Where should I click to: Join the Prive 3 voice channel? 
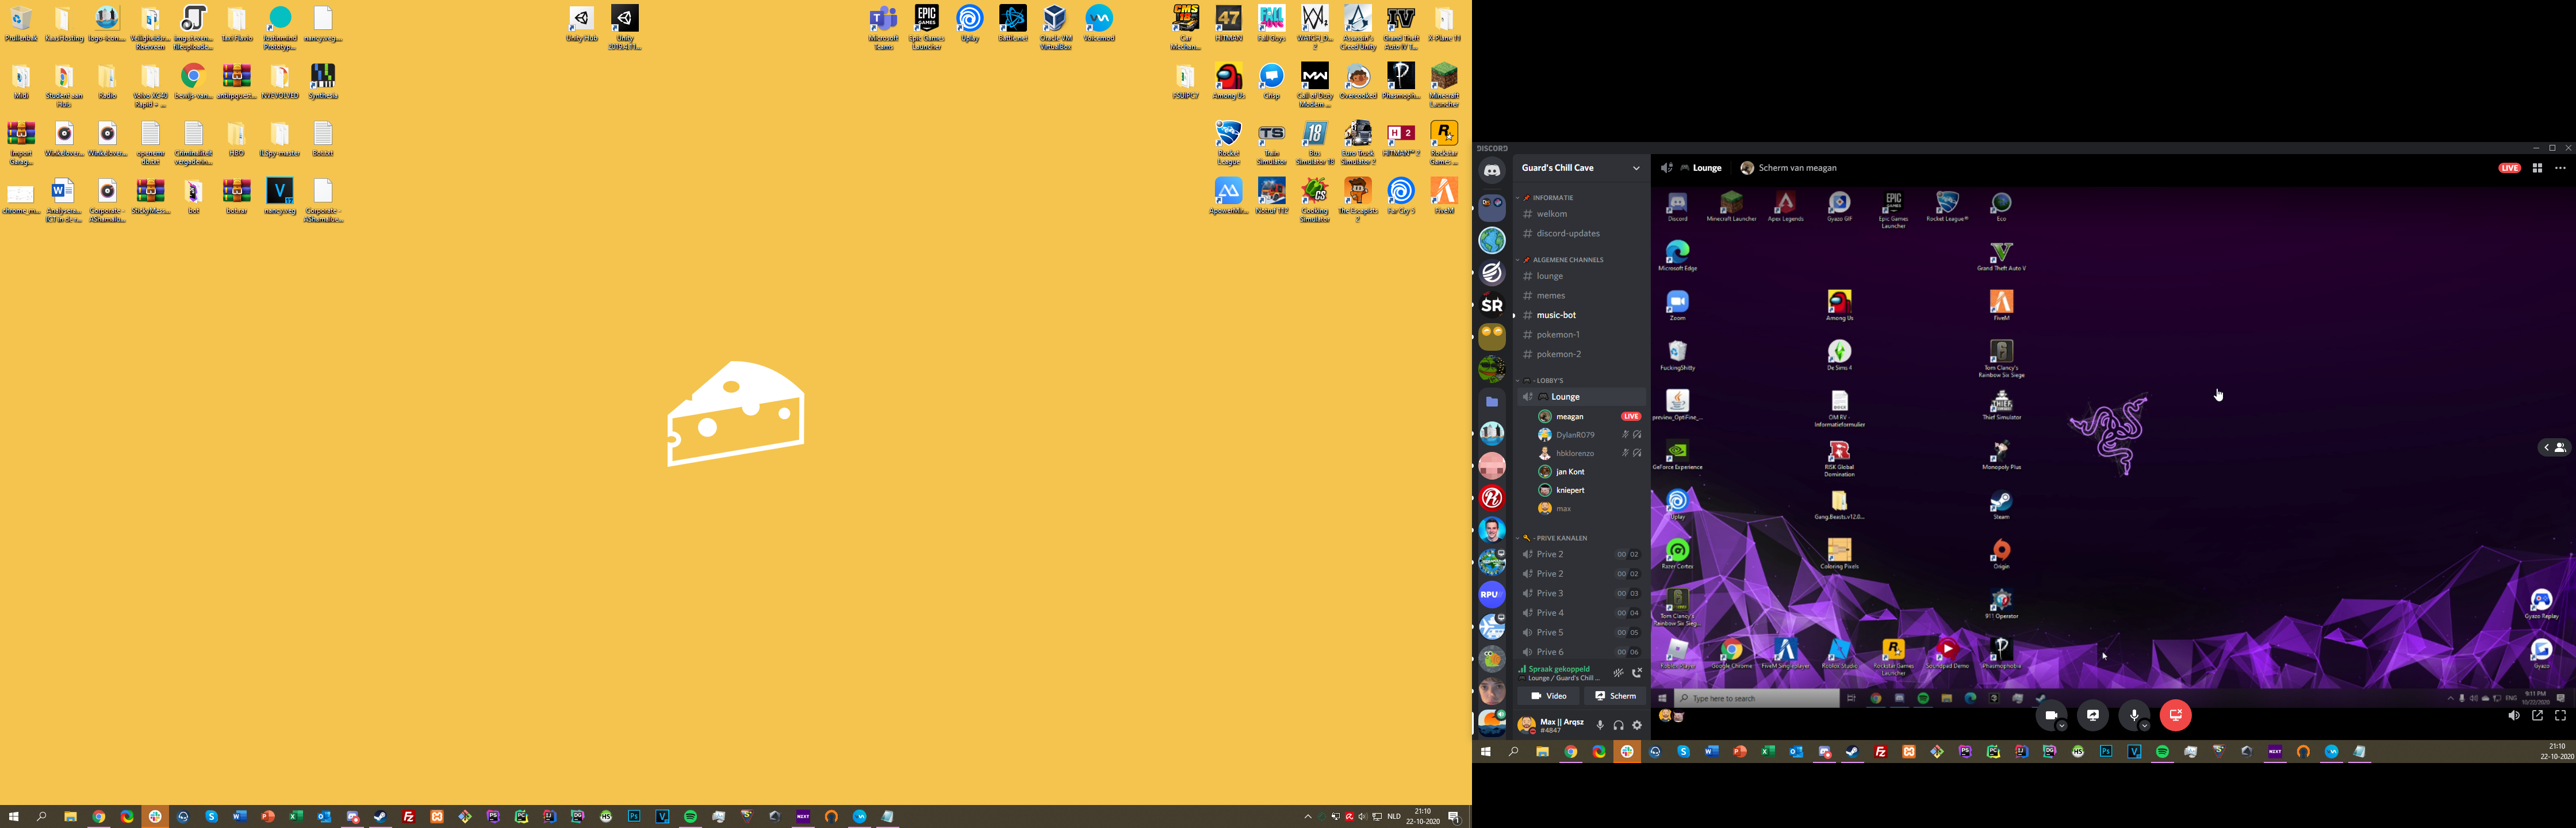click(1550, 593)
